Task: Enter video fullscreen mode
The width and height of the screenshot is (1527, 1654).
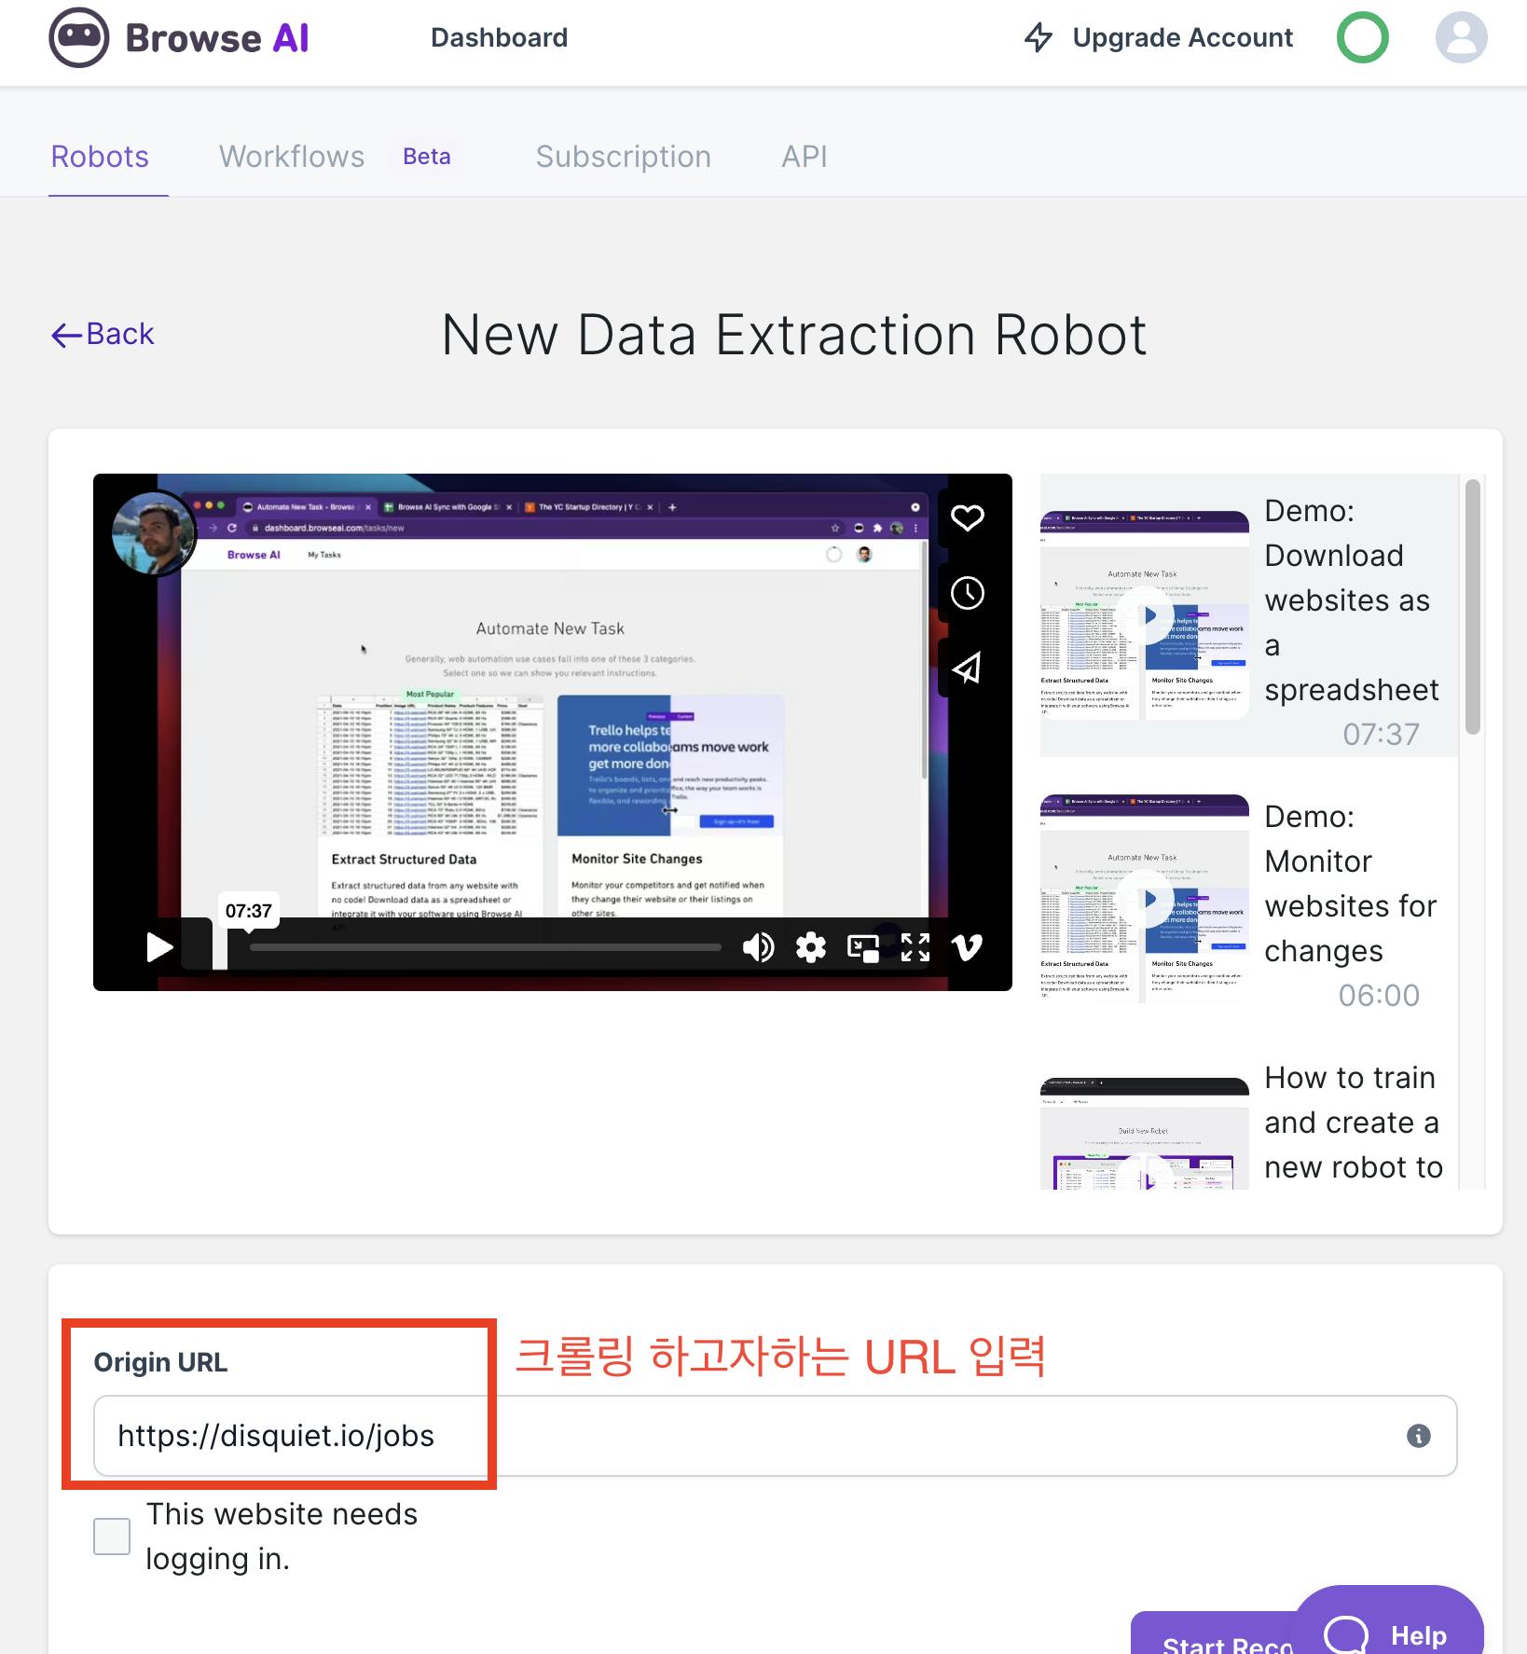Action: pos(915,947)
